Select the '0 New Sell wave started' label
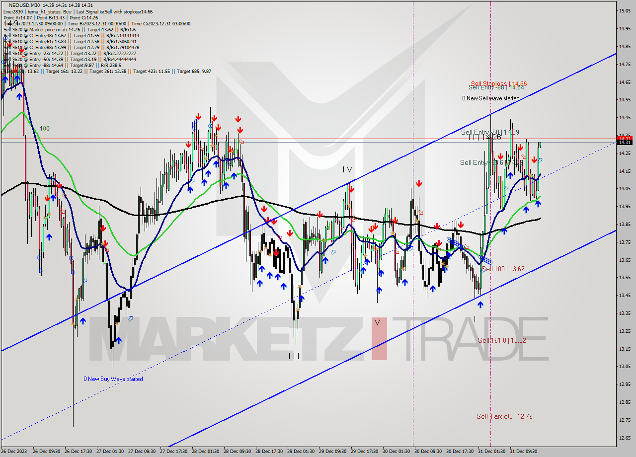 pos(490,98)
